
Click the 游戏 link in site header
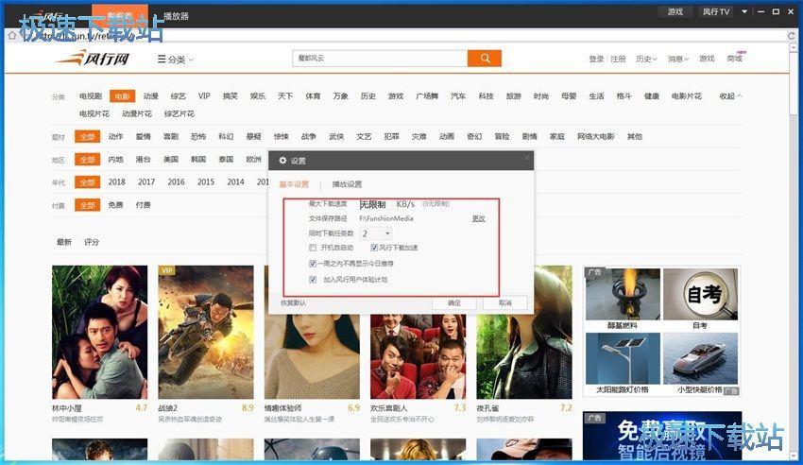click(707, 59)
